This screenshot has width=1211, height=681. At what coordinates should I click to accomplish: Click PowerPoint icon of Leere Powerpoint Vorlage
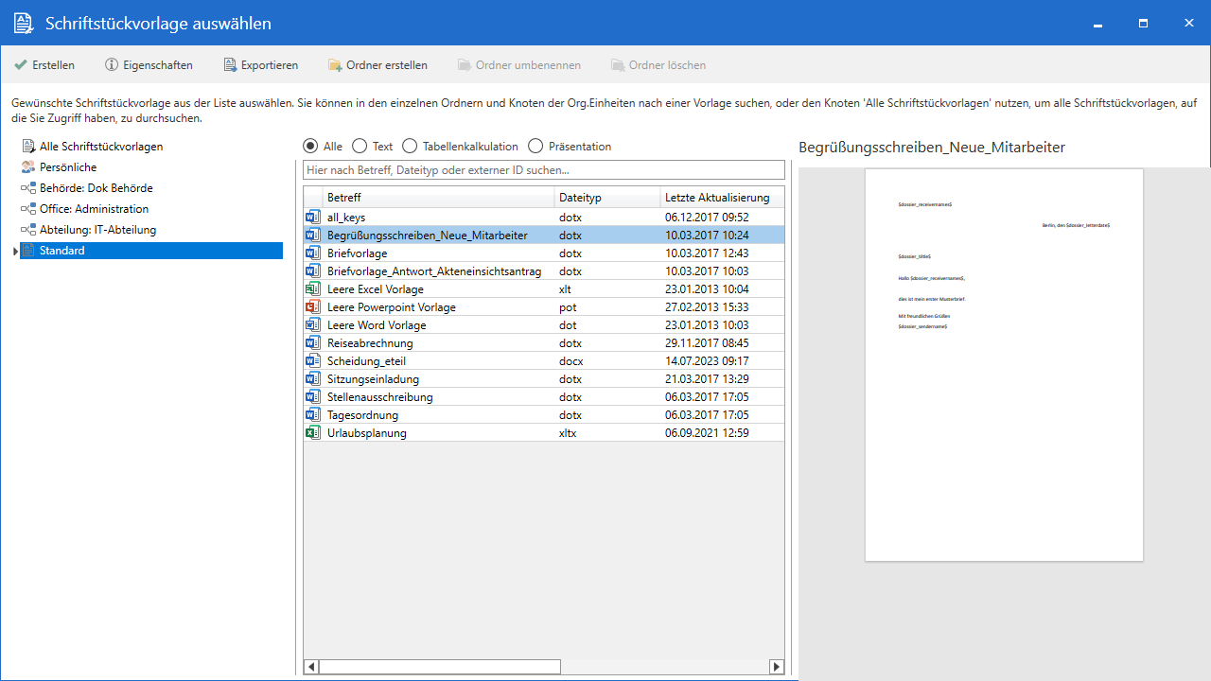[313, 307]
